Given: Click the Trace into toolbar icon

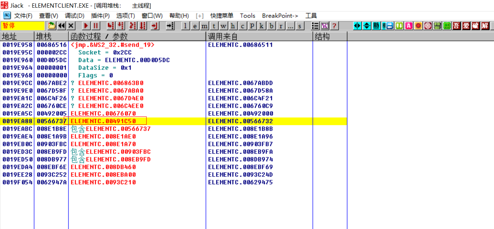Looking at the screenshot, I should tap(133, 26).
